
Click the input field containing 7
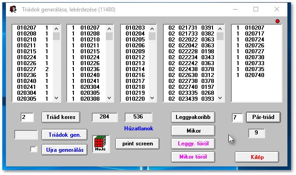point(237,118)
